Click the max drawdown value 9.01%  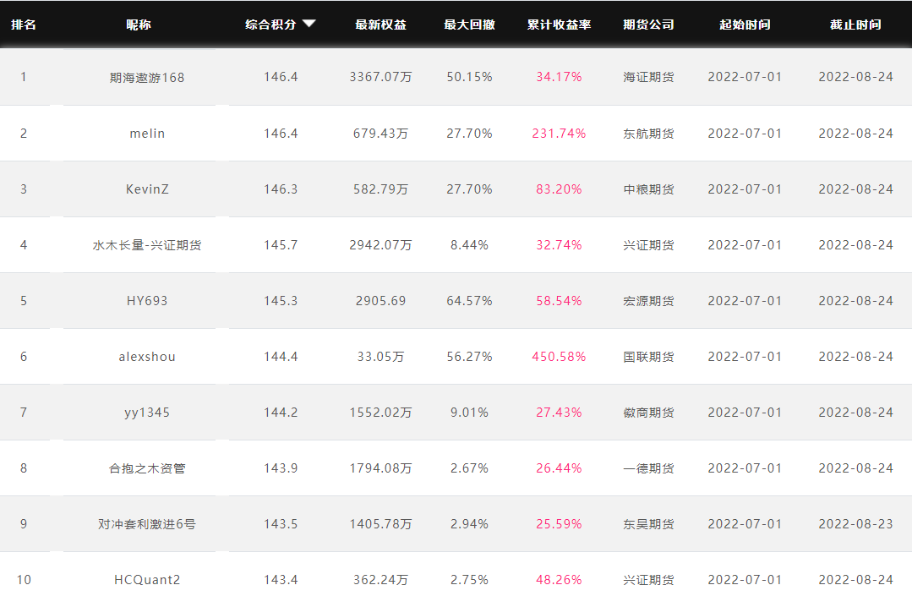pos(469,413)
